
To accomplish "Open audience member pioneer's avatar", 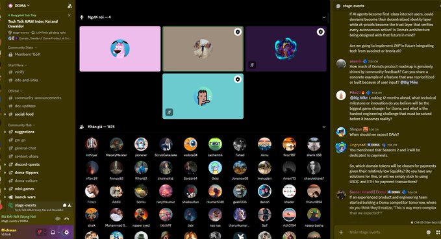I will pos(141,144).
